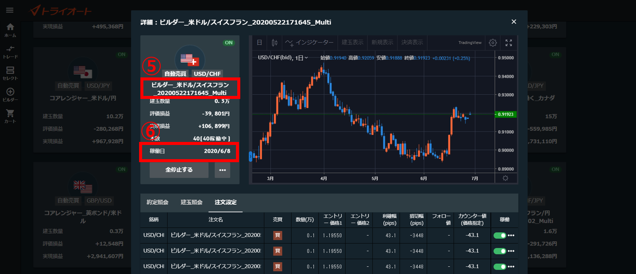Viewport: 636px width, 274px height.
Task: Switch to the 約定照会 tab
Action: 157,202
